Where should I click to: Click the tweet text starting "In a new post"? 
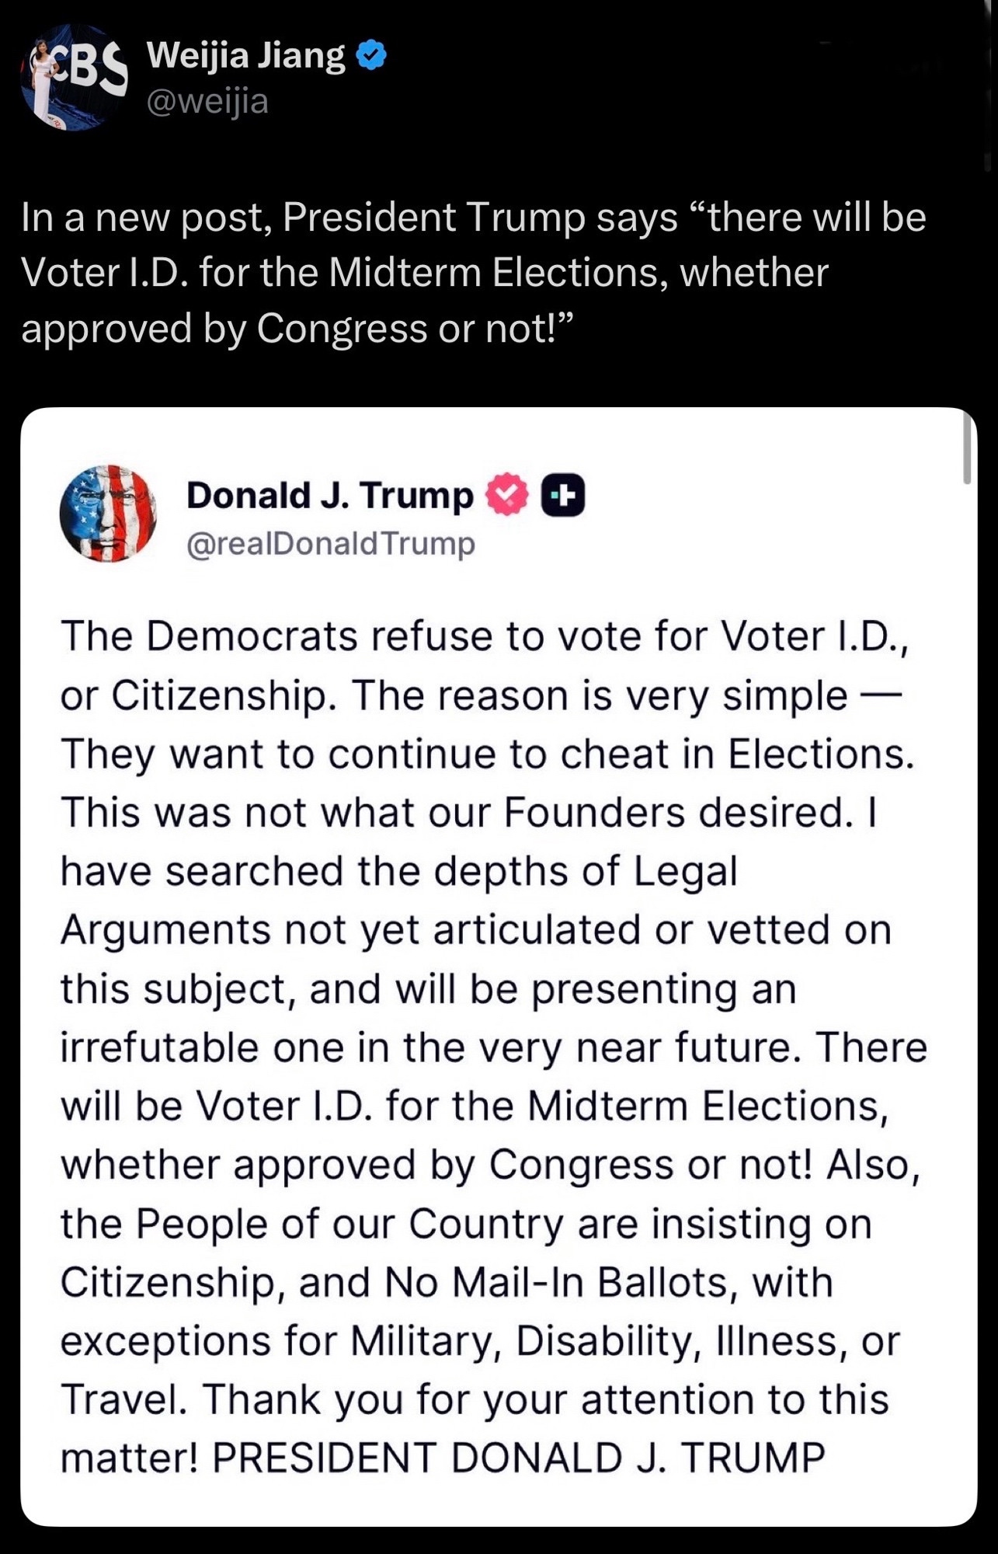474,218
